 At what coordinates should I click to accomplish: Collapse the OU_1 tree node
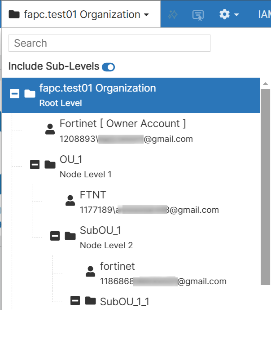click(35, 165)
